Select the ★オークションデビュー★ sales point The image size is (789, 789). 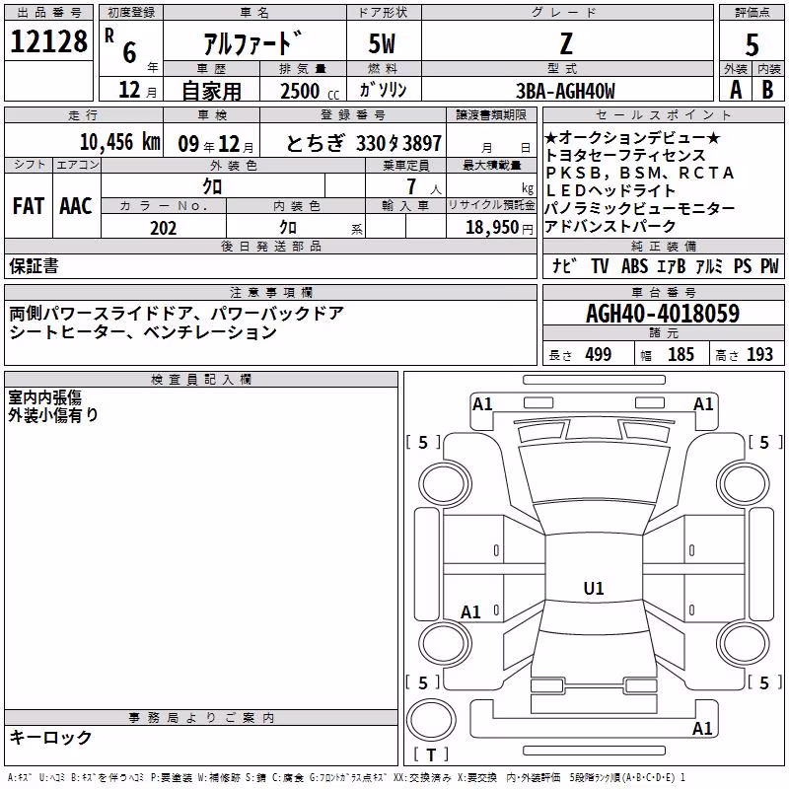pos(632,137)
